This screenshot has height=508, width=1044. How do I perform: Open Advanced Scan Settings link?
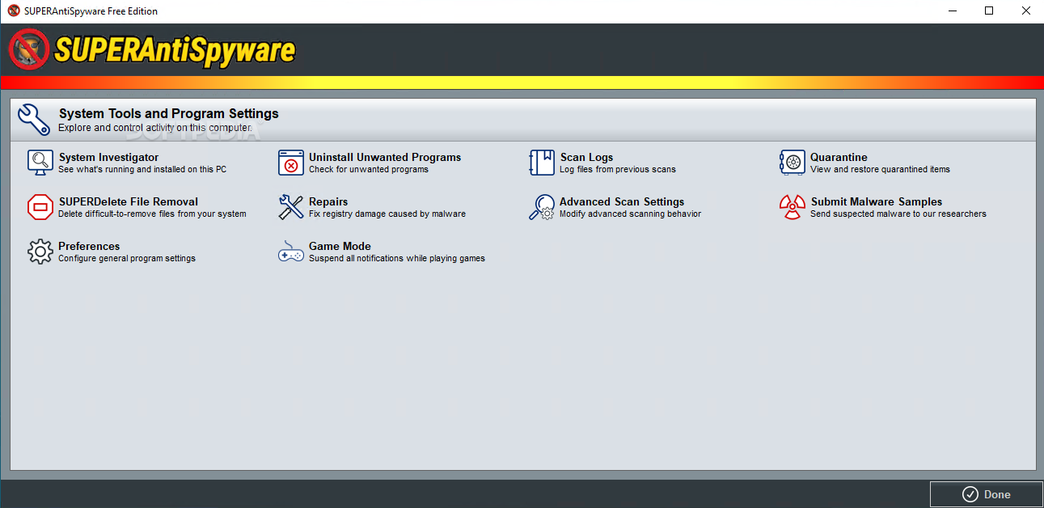(622, 201)
